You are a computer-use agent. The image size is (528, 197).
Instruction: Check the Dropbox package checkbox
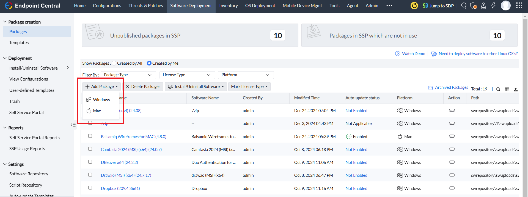(x=90, y=188)
